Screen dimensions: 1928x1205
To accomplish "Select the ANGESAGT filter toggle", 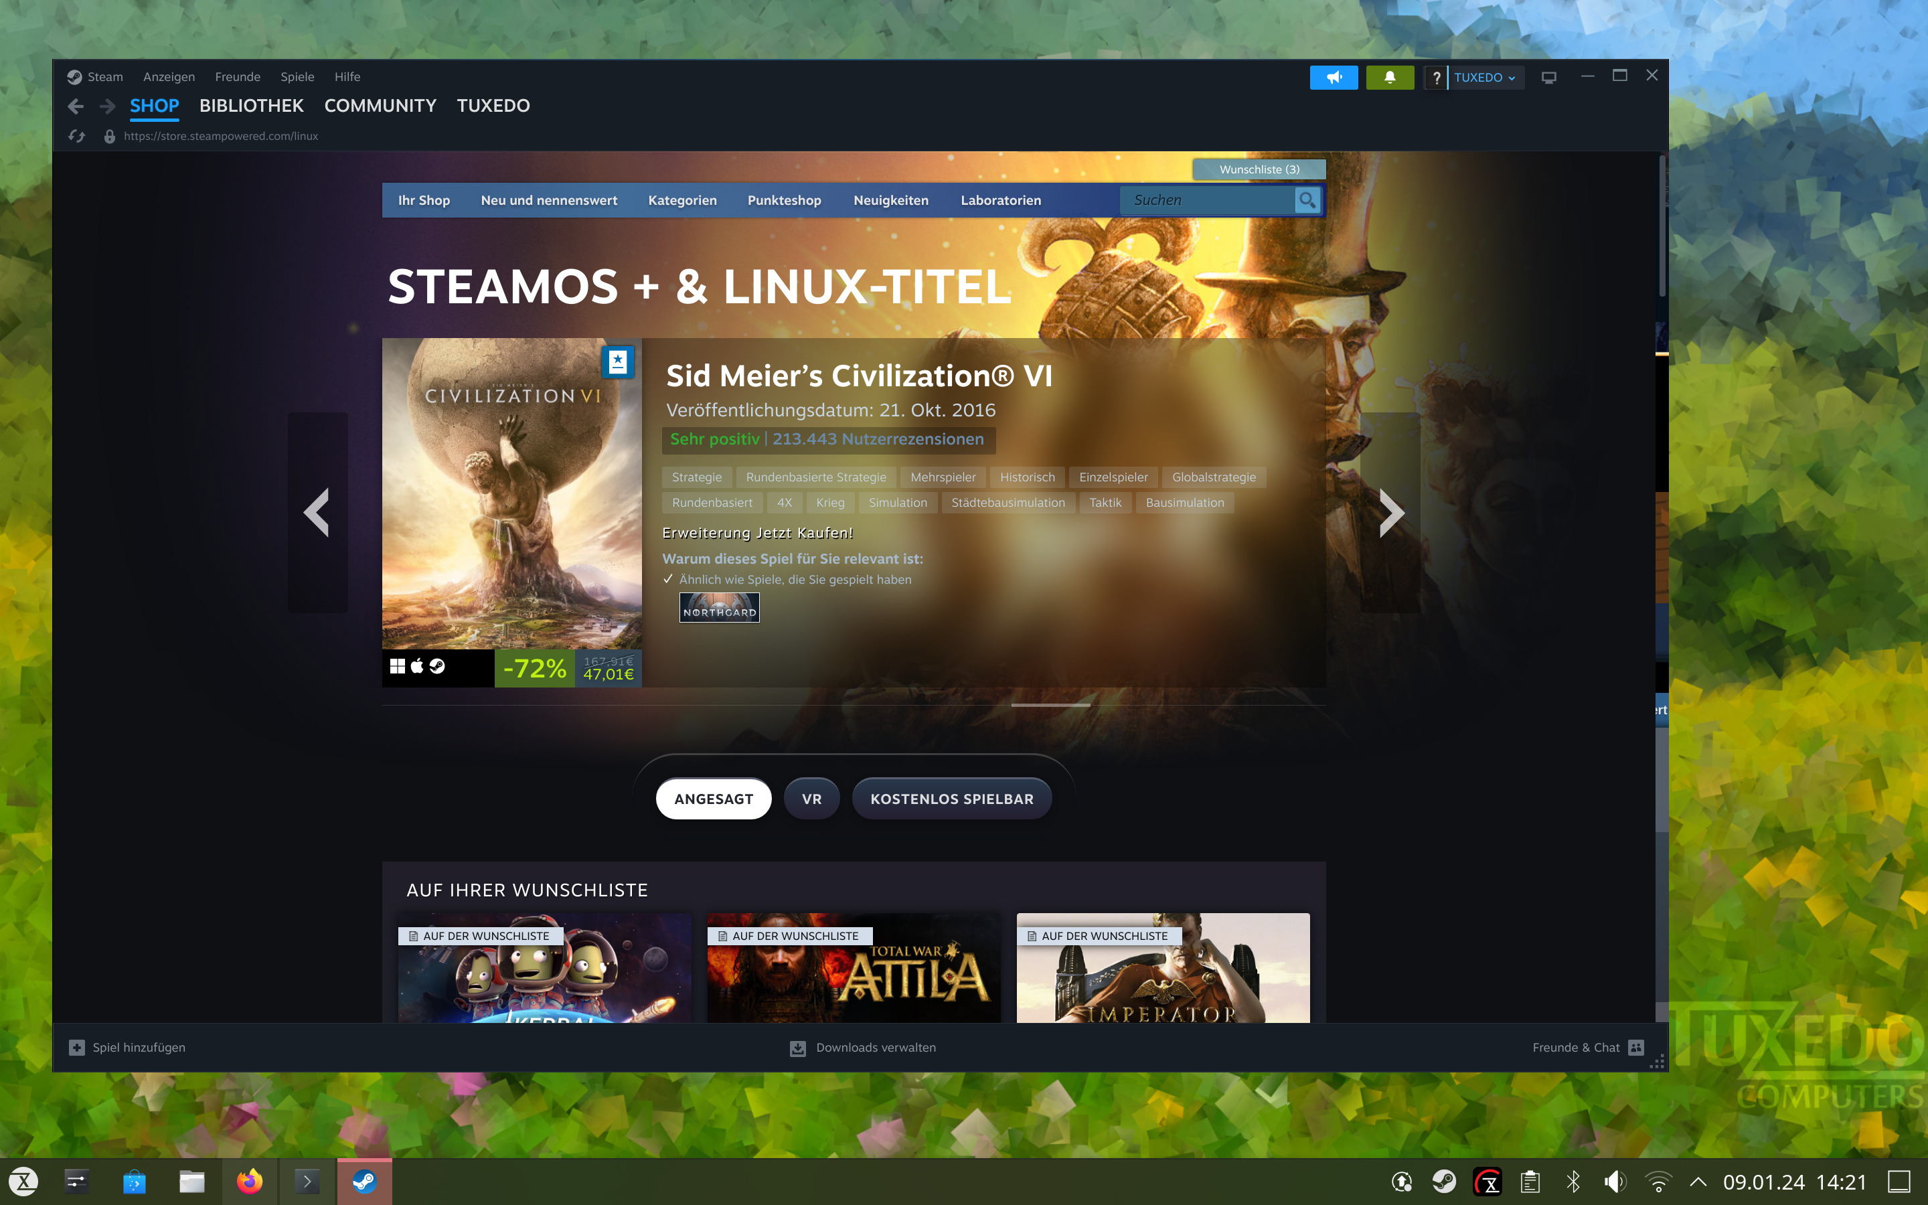I will [712, 798].
